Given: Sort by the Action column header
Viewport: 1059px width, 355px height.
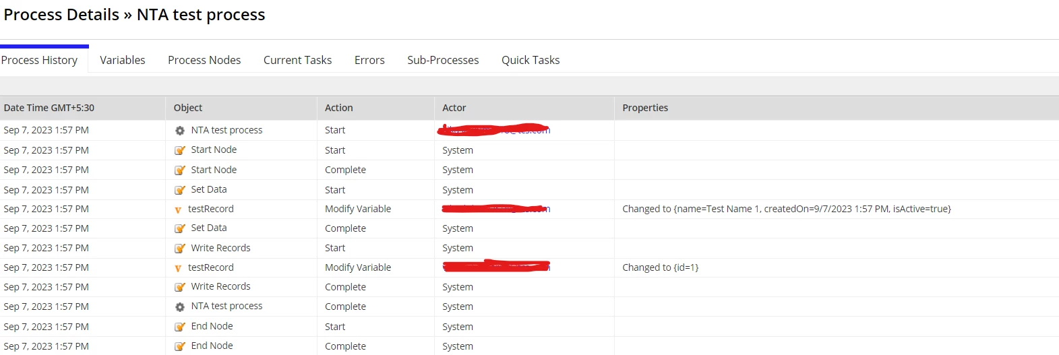Looking at the screenshot, I should point(339,108).
